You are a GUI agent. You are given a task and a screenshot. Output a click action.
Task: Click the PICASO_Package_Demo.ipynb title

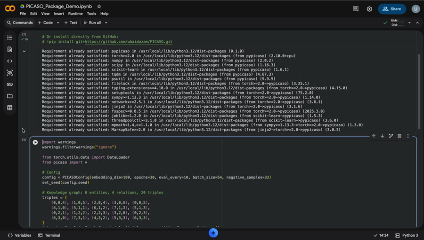point(59,6)
